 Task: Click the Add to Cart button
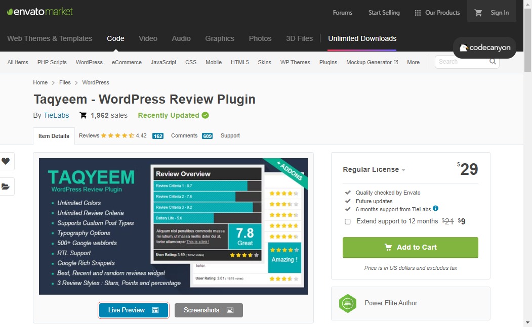410,247
